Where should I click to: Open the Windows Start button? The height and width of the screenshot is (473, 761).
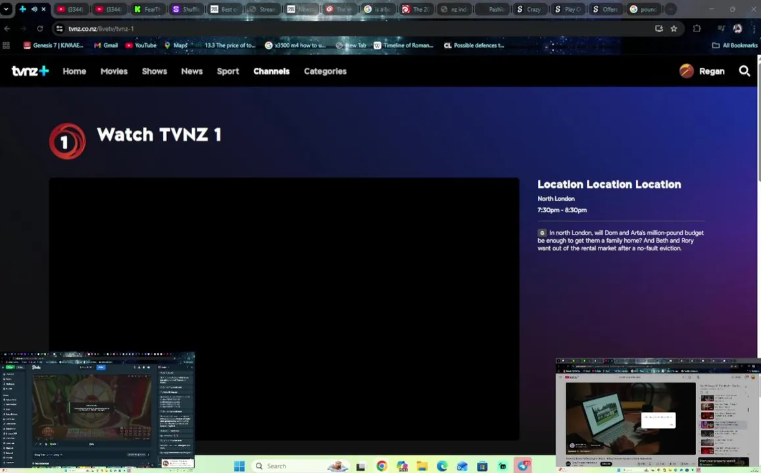point(239,466)
